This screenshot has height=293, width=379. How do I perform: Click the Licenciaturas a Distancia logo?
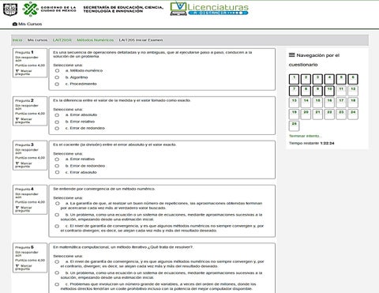coord(209,9)
